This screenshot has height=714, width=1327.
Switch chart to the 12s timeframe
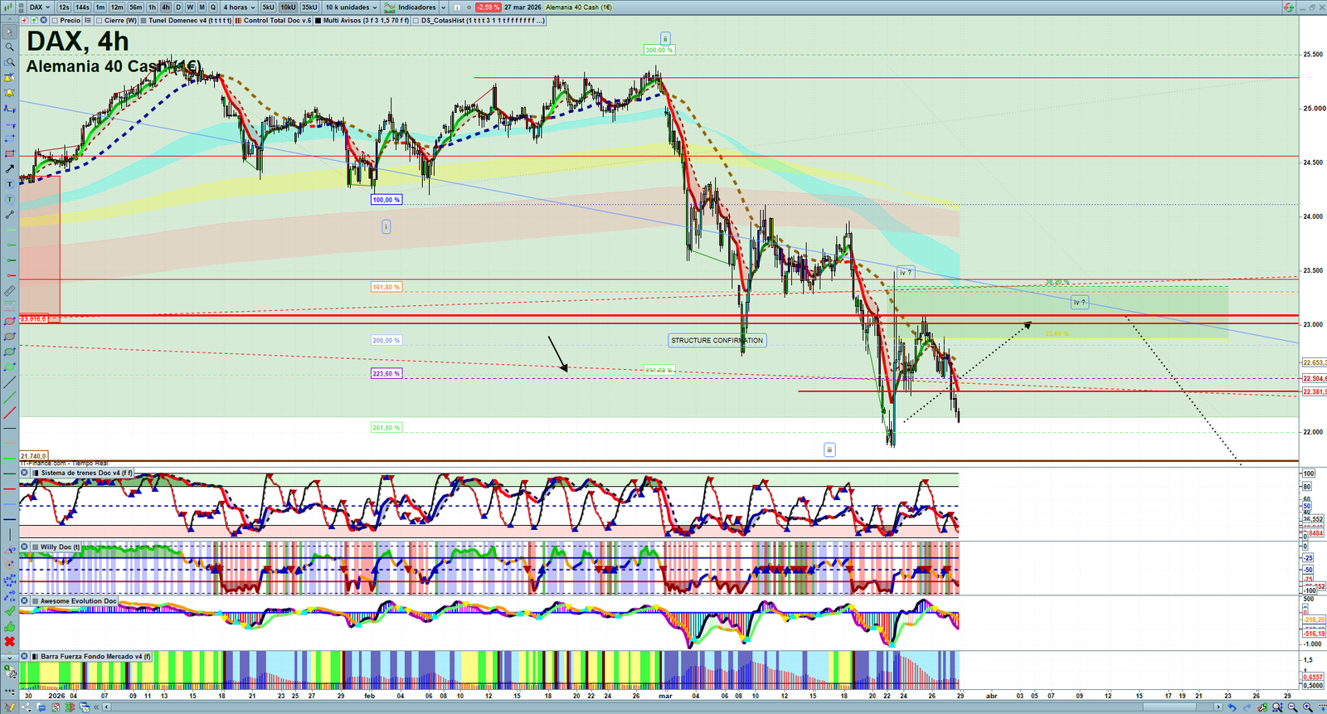click(x=64, y=7)
